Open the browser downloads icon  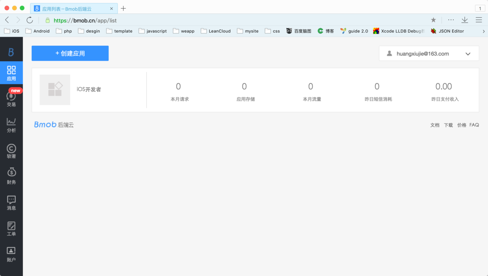click(465, 20)
